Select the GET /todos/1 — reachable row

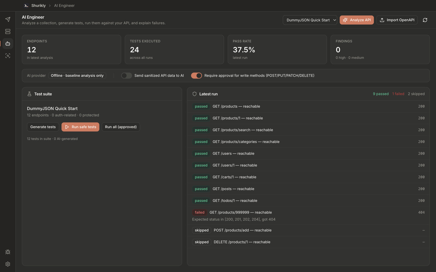click(308, 201)
